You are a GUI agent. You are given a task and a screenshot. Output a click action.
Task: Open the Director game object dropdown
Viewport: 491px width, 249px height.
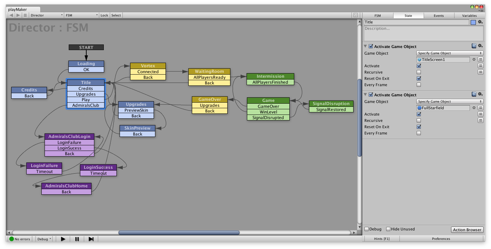click(46, 15)
